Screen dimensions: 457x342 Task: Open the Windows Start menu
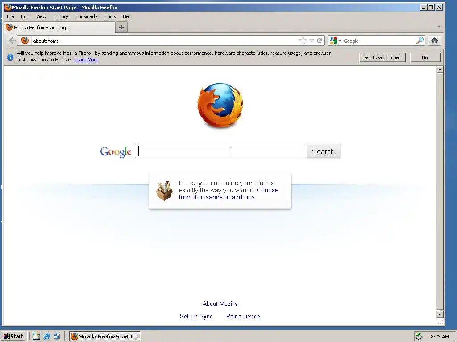point(13,337)
